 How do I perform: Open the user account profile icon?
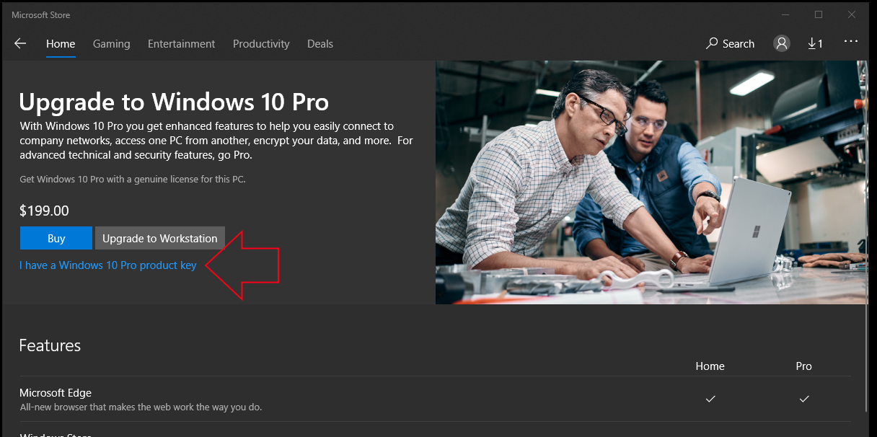point(782,43)
